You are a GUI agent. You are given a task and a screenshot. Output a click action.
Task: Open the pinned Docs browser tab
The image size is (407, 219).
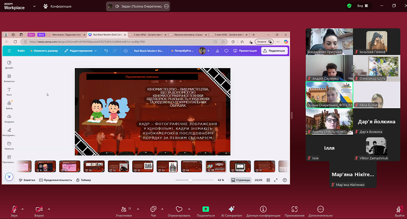click(x=31, y=35)
